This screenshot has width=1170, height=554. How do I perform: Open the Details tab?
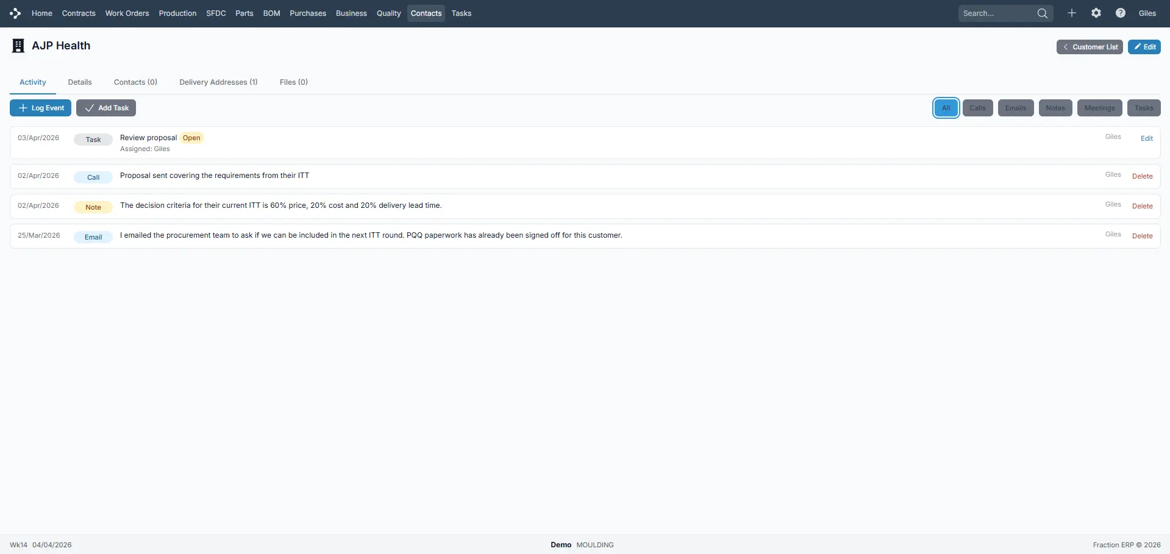[80, 82]
